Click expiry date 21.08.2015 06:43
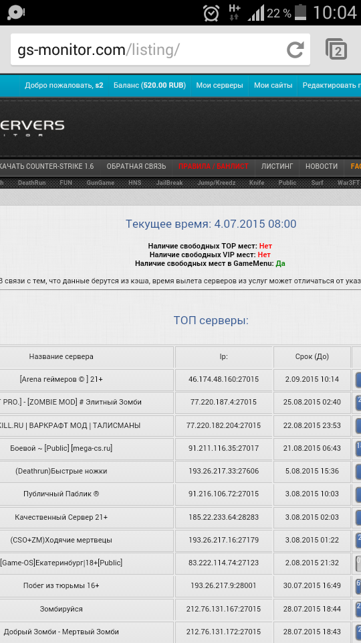 click(x=312, y=449)
